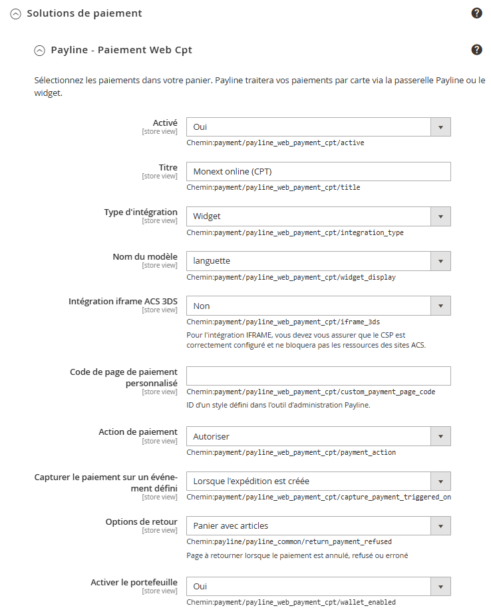Collapse Payline - Paiement Web Cpt section
This screenshot has width=491, height=610.
39,50
